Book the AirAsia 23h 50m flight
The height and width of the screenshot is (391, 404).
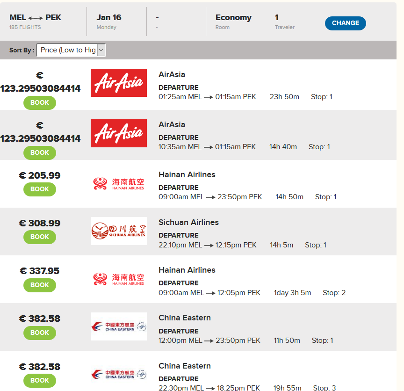pyautogui.click(x=40, y=103)
